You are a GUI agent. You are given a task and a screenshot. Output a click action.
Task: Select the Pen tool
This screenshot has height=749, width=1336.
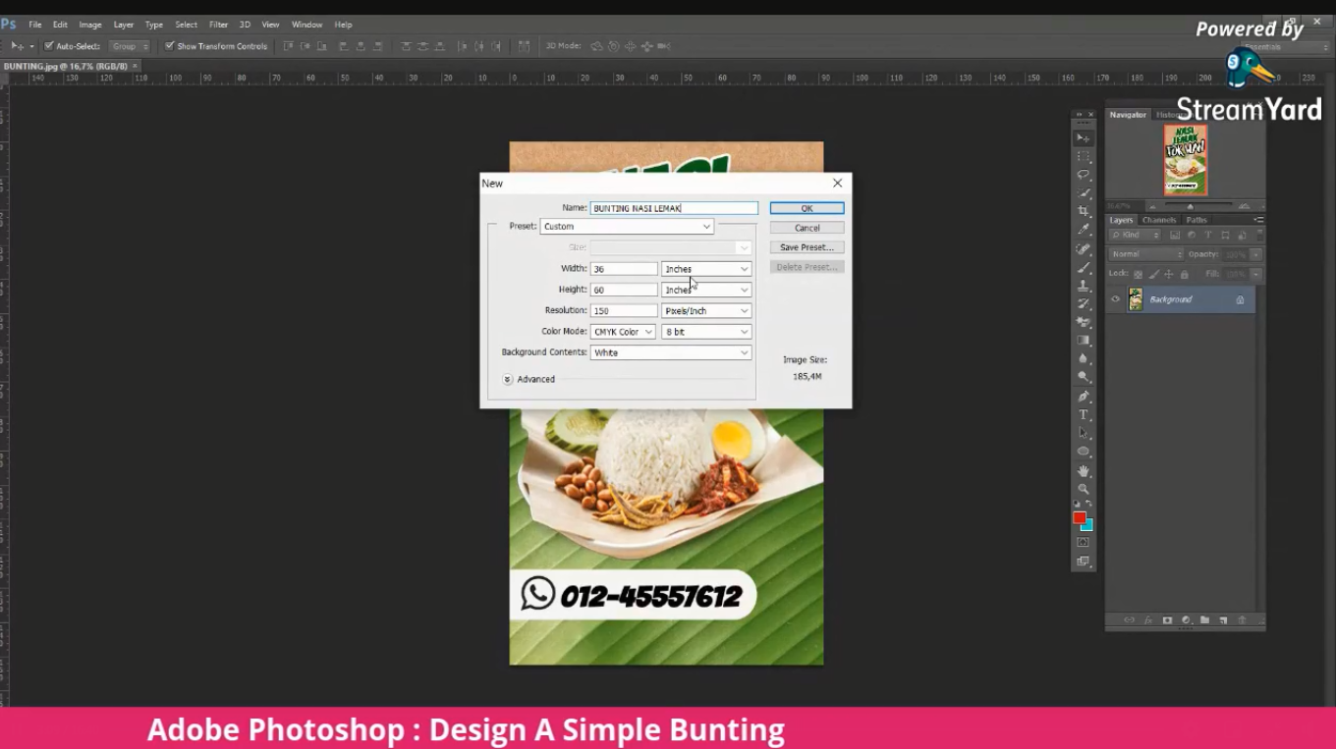click(1084, 397)
